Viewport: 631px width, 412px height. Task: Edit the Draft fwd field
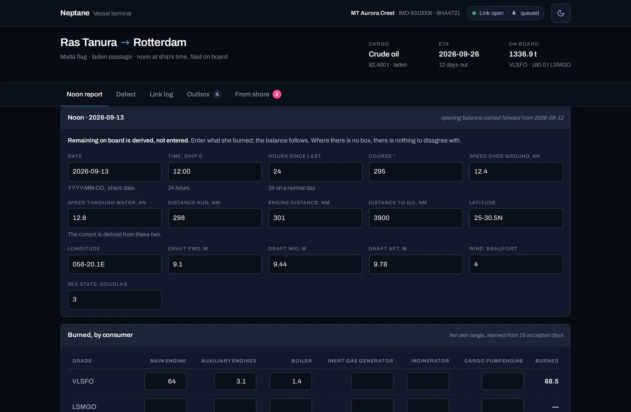(215, 264)
